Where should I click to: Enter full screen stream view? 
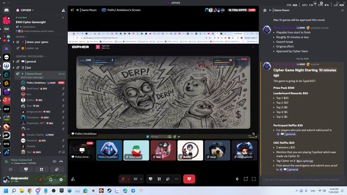(254, 179)
